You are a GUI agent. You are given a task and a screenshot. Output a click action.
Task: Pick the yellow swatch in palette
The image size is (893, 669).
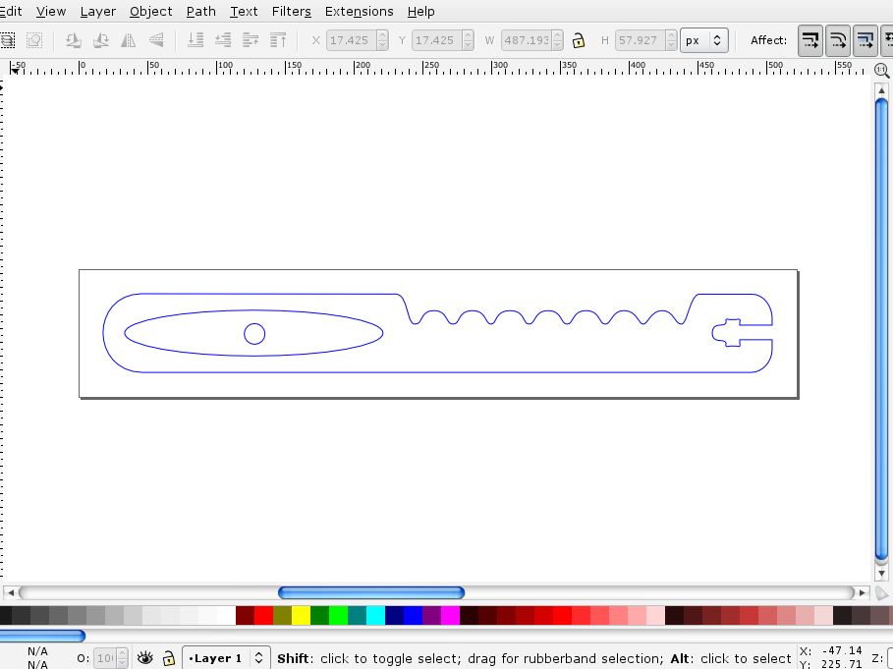click(x=301, y=616)
